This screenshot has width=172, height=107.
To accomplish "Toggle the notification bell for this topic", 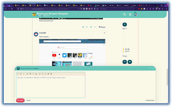I will click(x=130, y=62).
